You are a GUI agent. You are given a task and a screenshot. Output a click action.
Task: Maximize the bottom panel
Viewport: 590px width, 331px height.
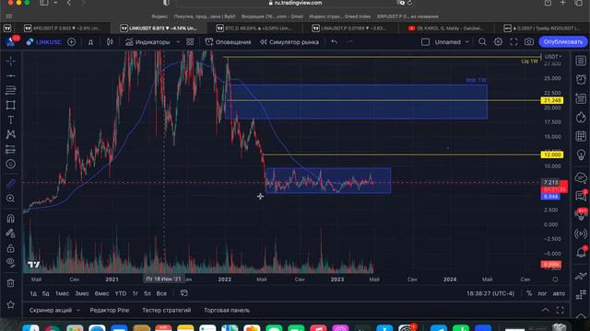(560, 310)
